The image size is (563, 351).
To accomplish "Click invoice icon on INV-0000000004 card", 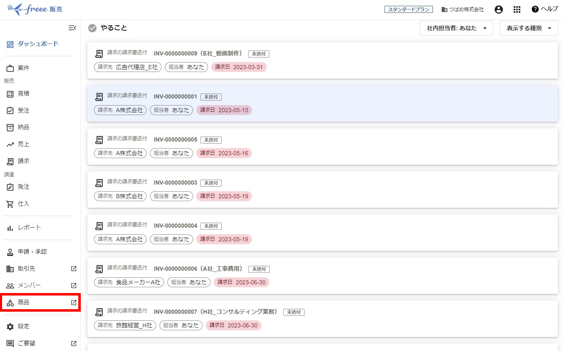I will [99, 226].
